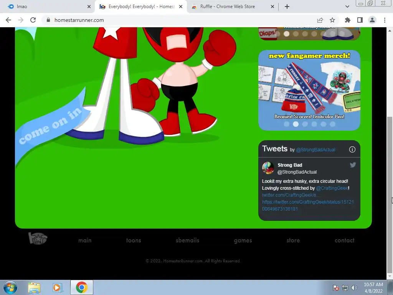Open the twitter.com/CraftingGeek/status link
This screenshot has height=295, width=393.
308,205
